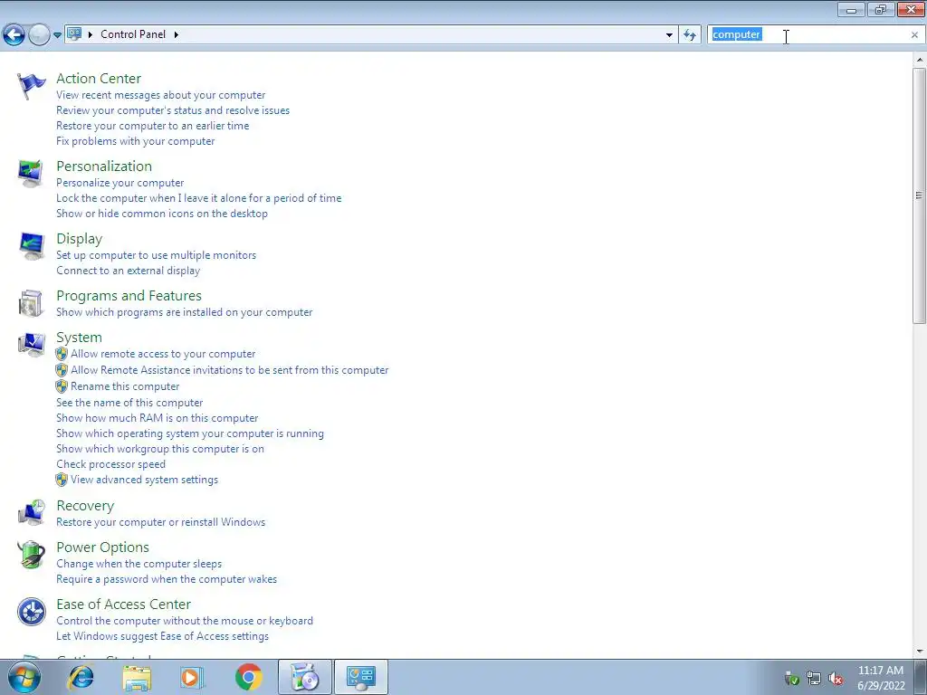
Task: Open the Display heading link
Action: [80, 239]
